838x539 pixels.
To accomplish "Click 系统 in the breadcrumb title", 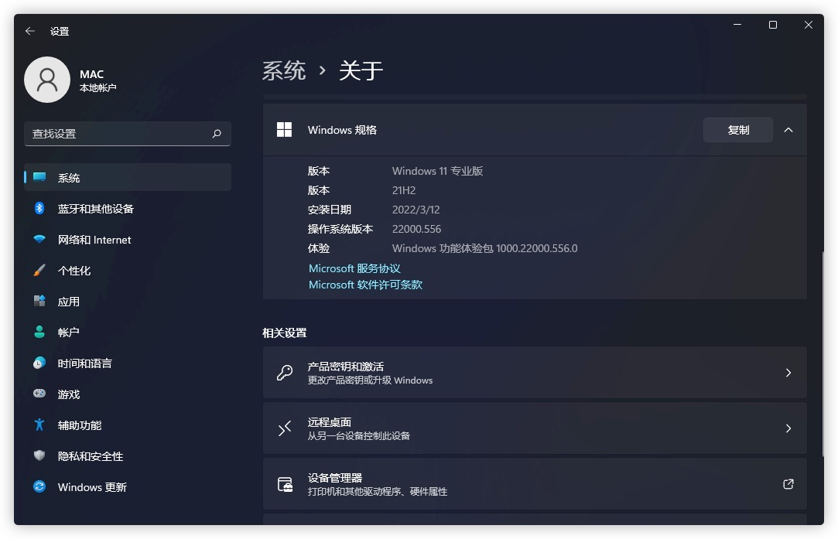I will click(284, 70).
